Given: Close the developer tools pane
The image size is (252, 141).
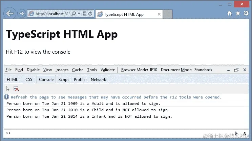Looking at the screenshot, I should point(245,70).
